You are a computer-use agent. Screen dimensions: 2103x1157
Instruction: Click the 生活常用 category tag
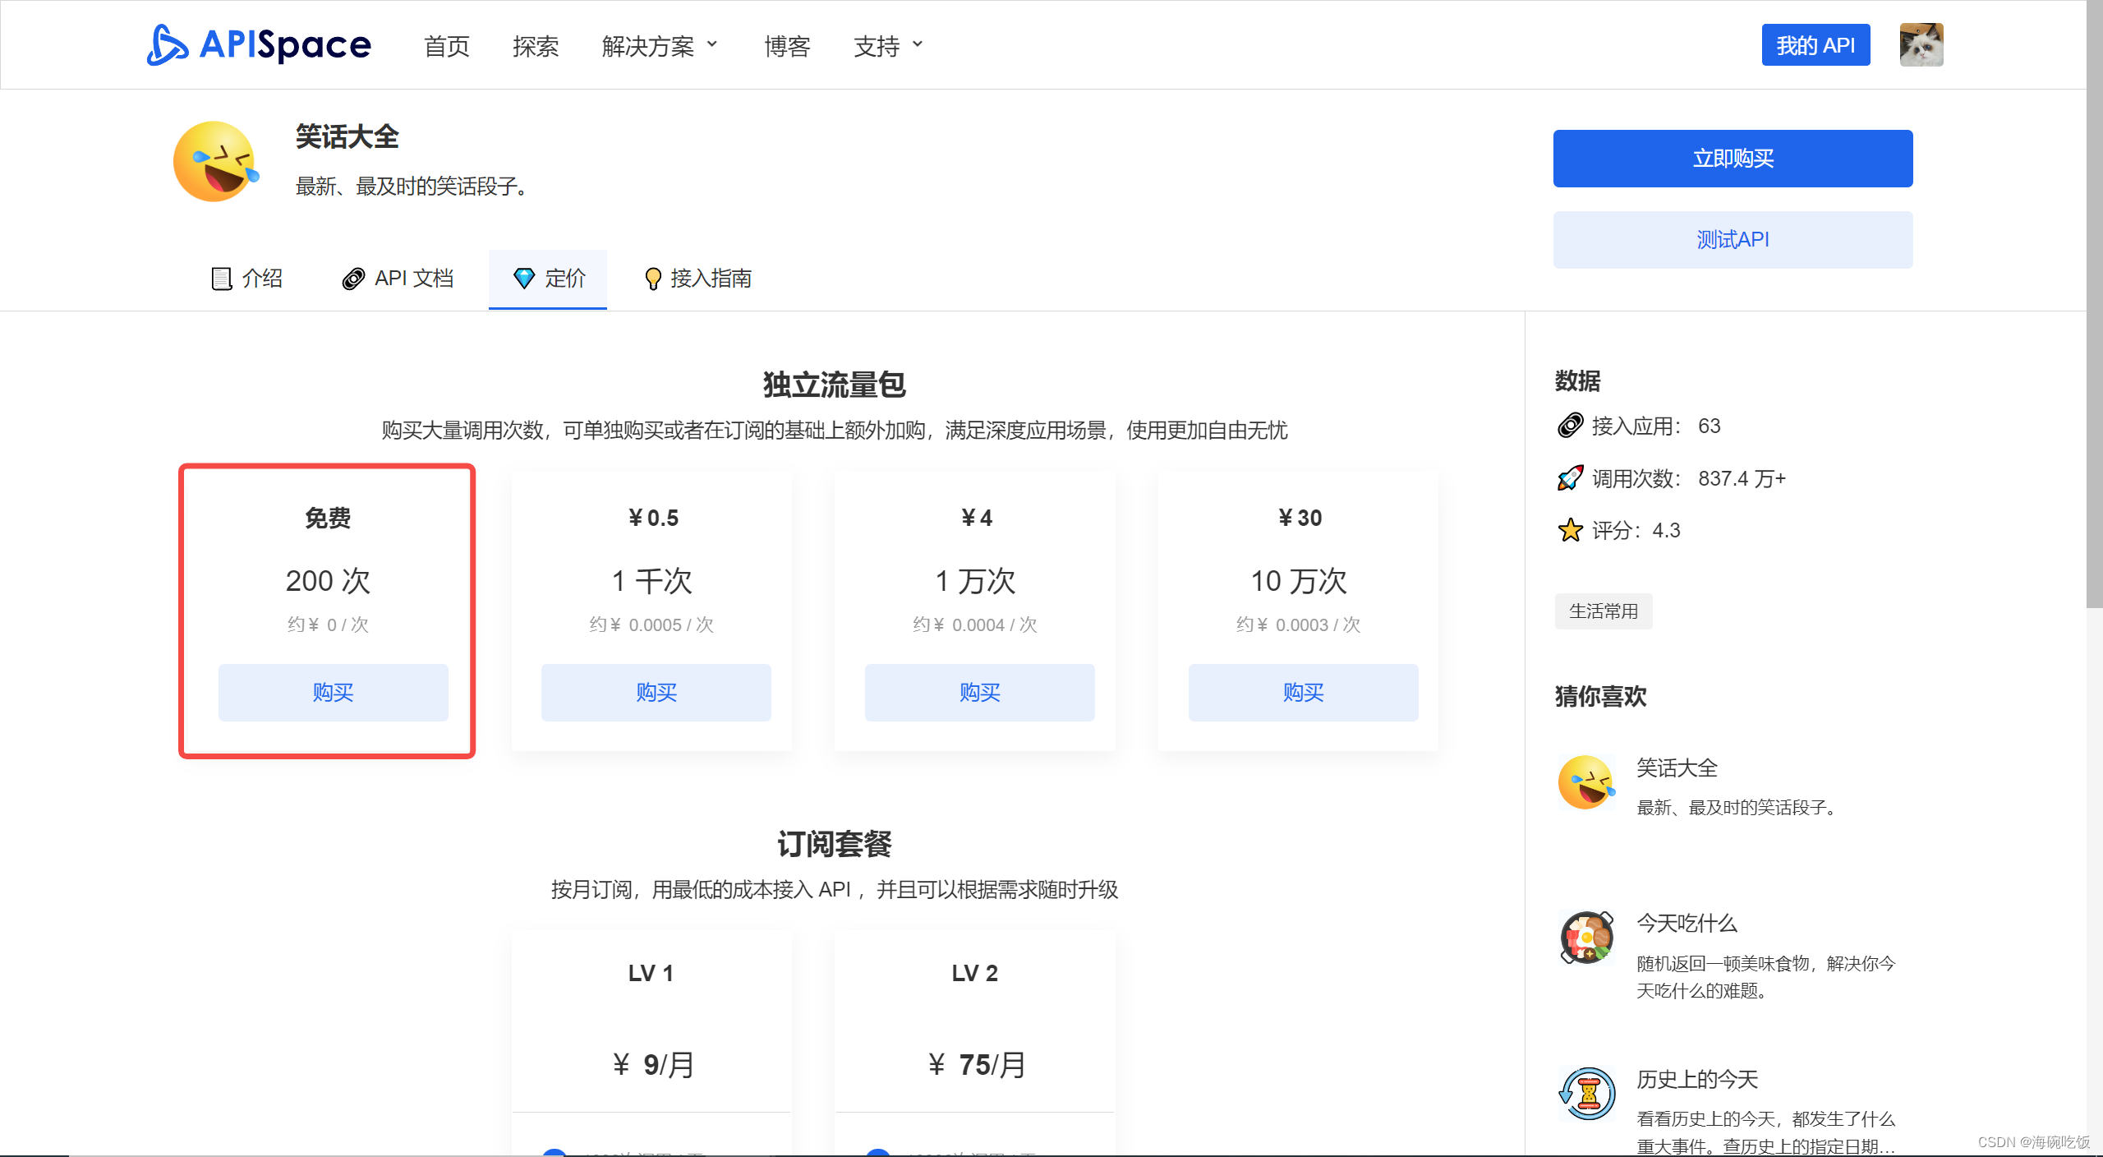tap(1604, 611)
